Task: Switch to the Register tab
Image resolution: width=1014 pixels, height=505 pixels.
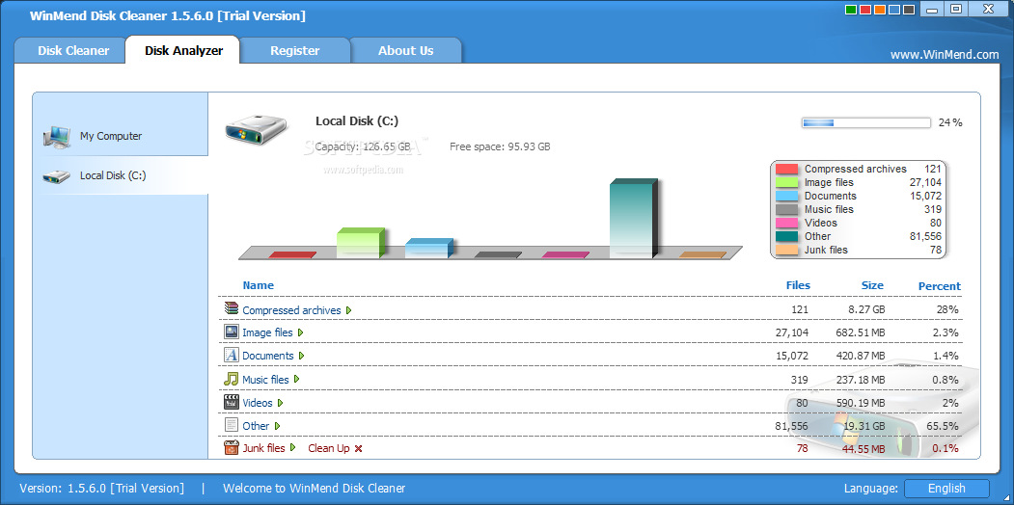Action: tap(295, 50)
